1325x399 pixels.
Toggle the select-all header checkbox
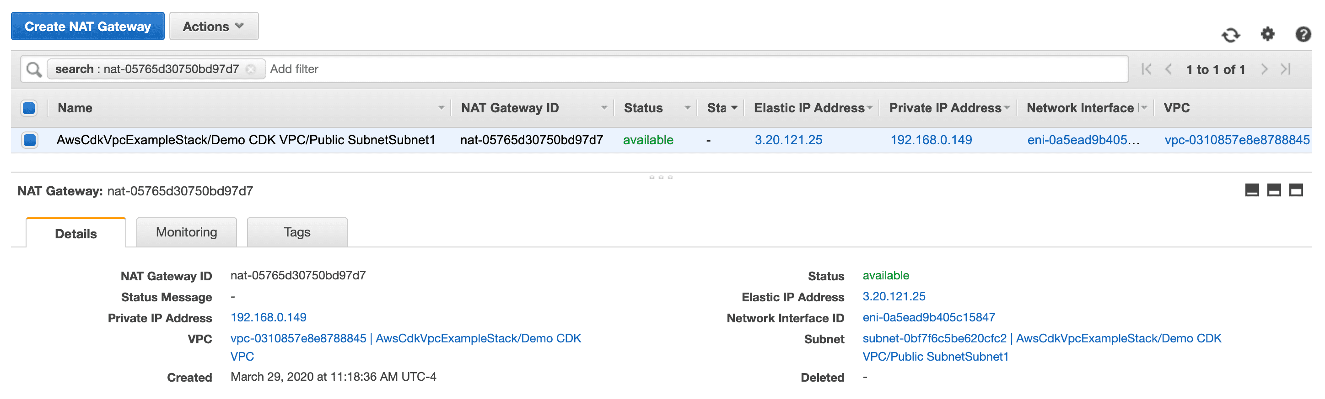(29, 108)
